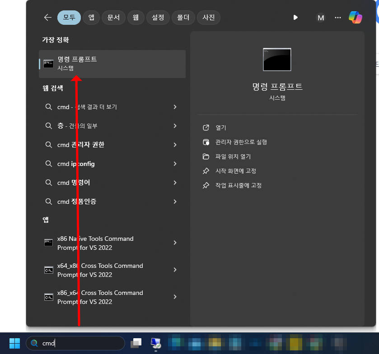Image resolution: width=379 pixels, height=354 pixels.
Task: Open the Windows Start menu
Action: click(14, 343)
